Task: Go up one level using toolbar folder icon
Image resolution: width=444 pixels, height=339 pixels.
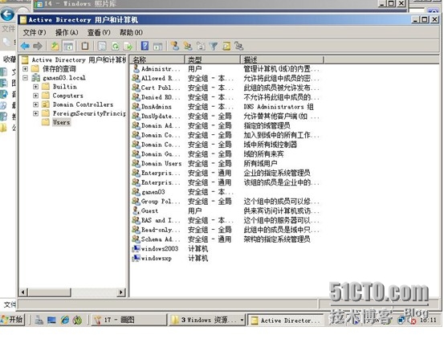Action: pyautogui.click(x=55, y=46)
